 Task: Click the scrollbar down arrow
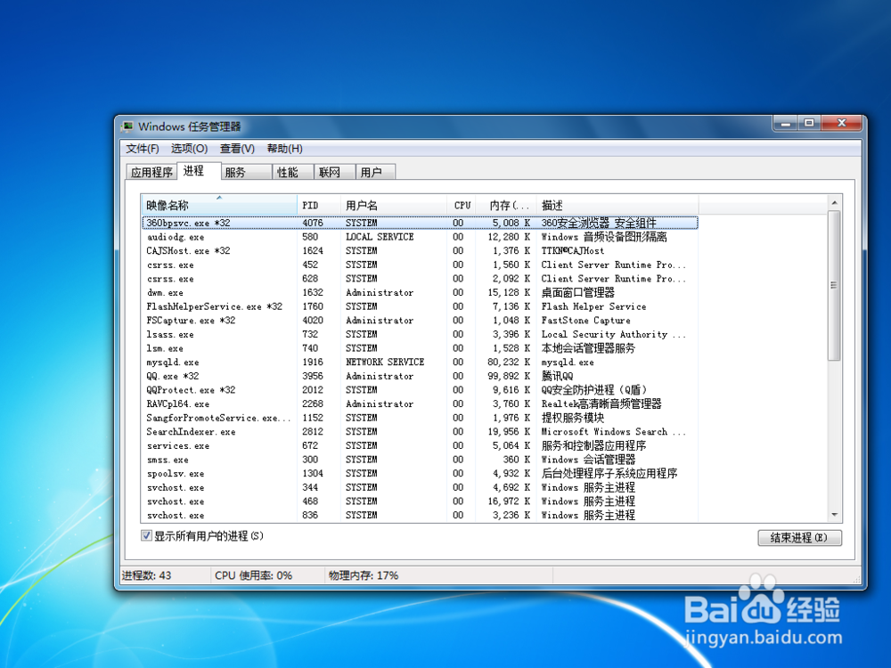point(834,515)
